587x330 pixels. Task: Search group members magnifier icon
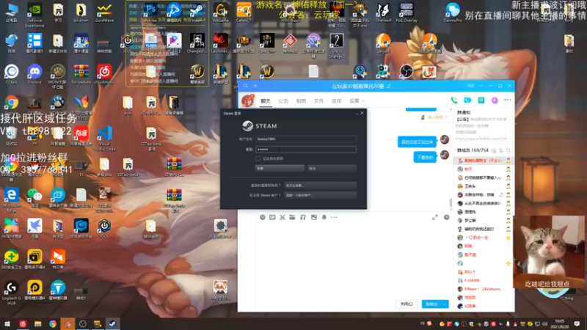click(x=508, y=150)
